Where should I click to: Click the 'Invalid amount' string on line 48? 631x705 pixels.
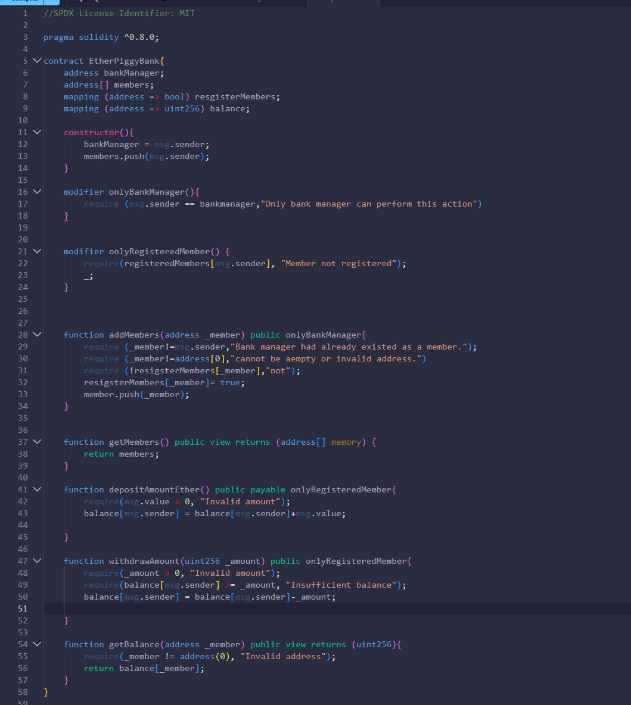pos(230,573)
